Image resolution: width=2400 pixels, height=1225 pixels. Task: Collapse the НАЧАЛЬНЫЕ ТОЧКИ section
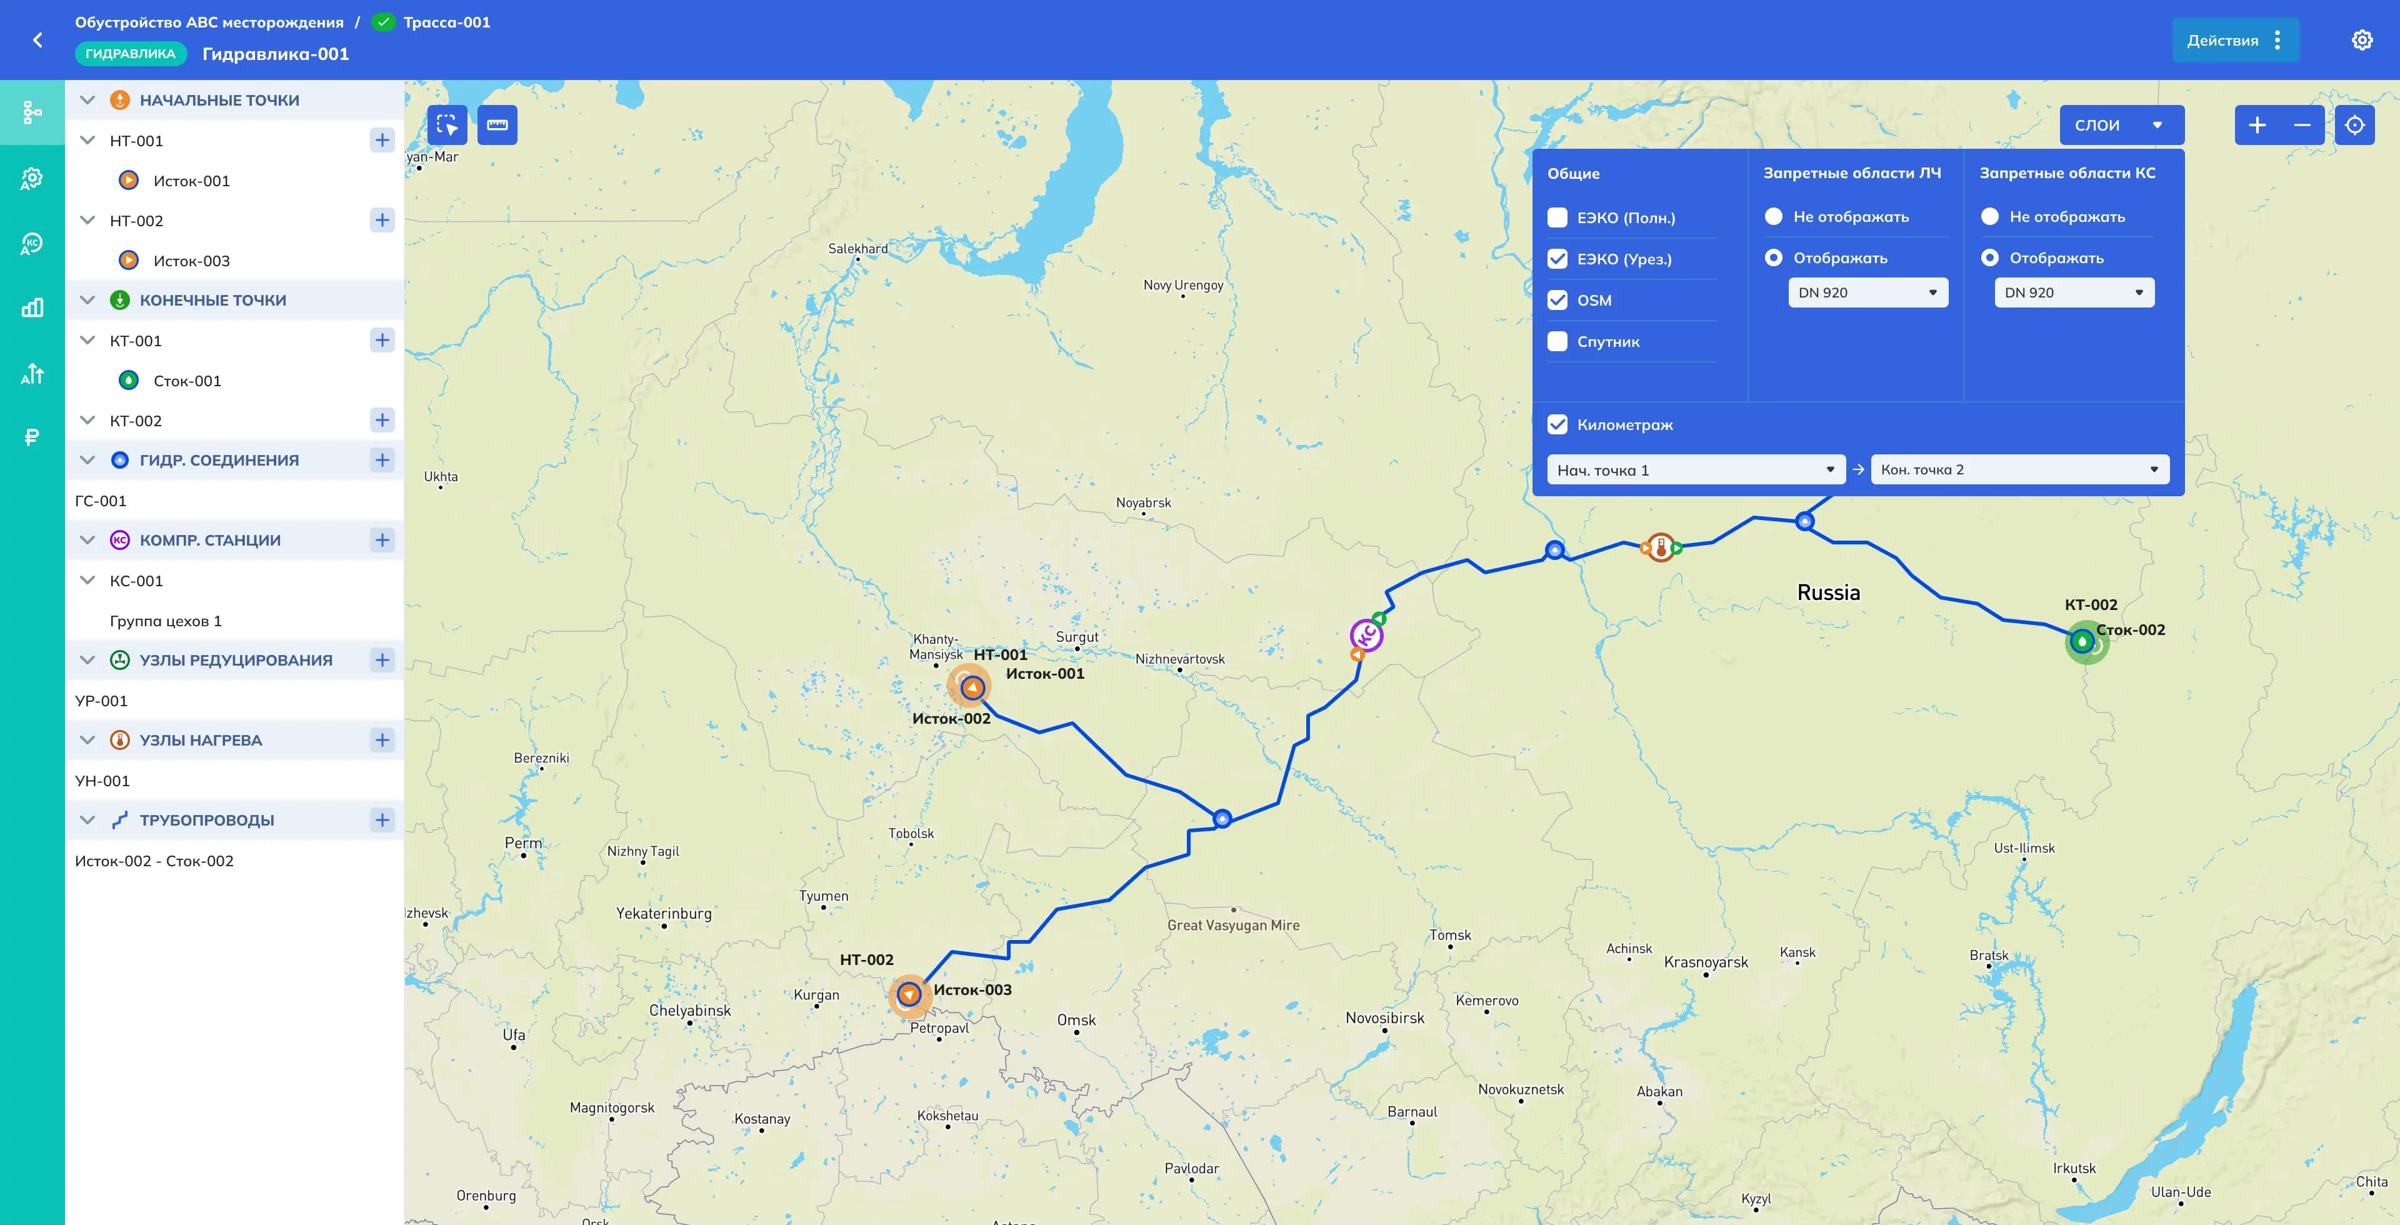click(87, 99)
